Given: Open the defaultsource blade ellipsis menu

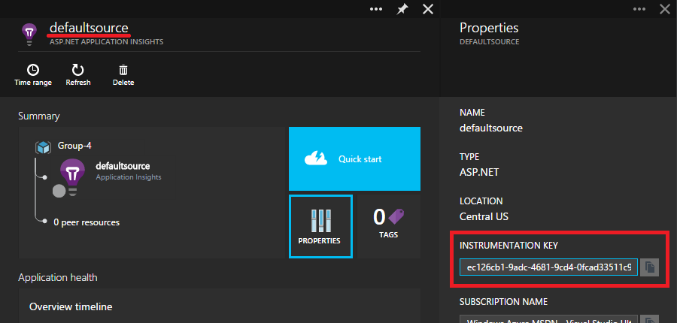Looking at the screenshot, I should [x=376, y=9].
